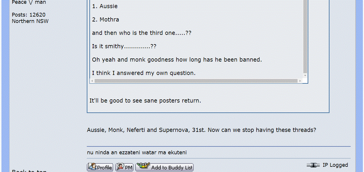Click the 'sane posters return' sentence

pyautogui.click(x=145, y=101)
